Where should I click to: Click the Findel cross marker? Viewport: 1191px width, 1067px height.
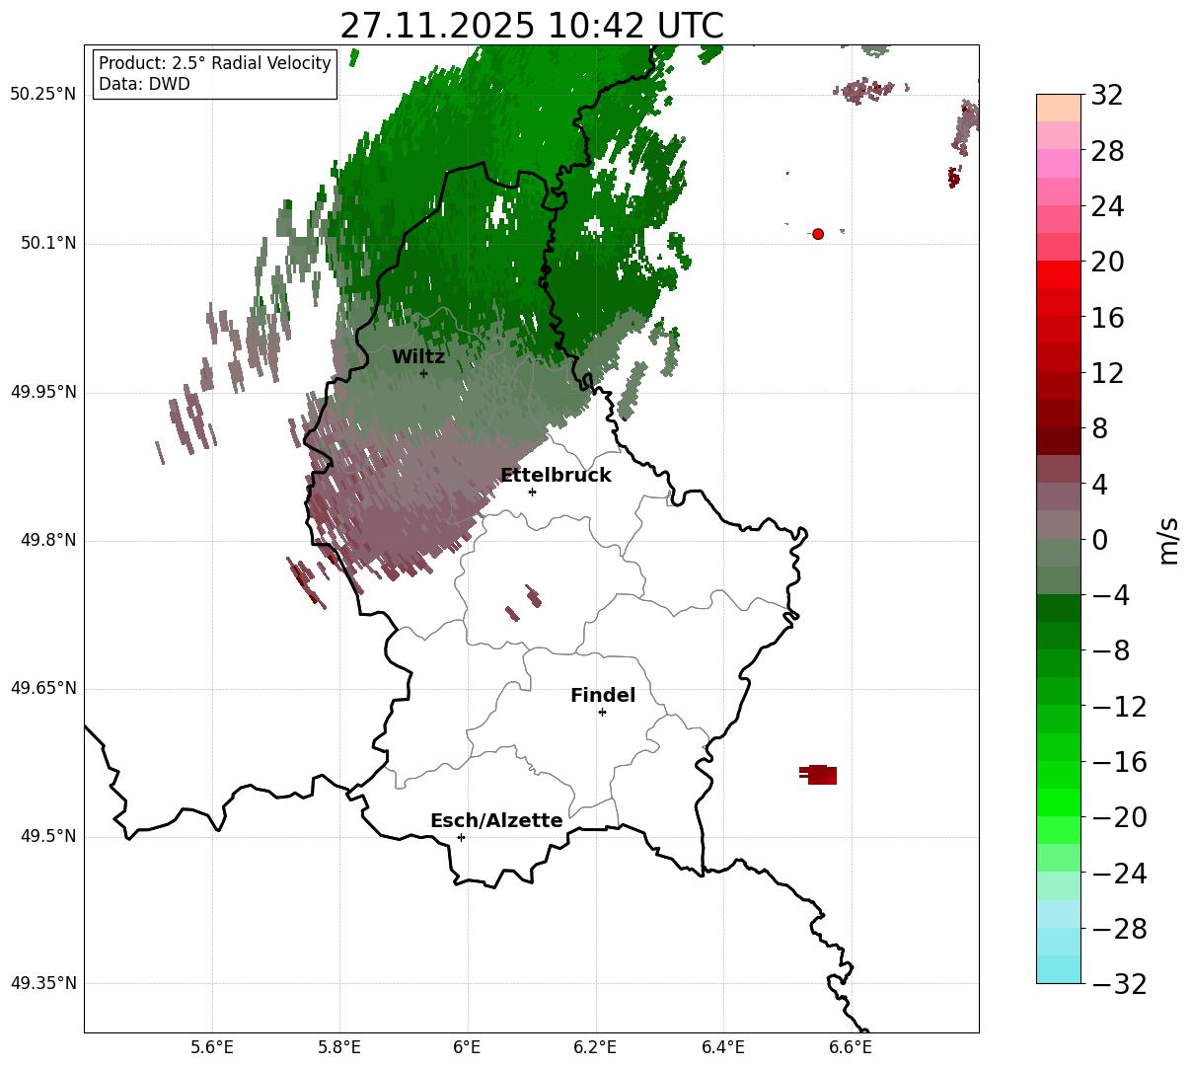pos(602,712)
